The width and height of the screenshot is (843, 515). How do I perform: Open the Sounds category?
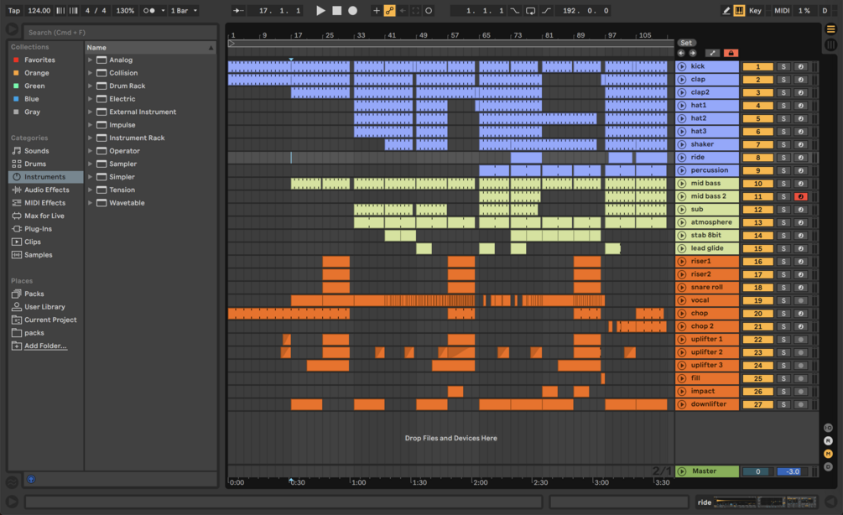tap(36, 151)
